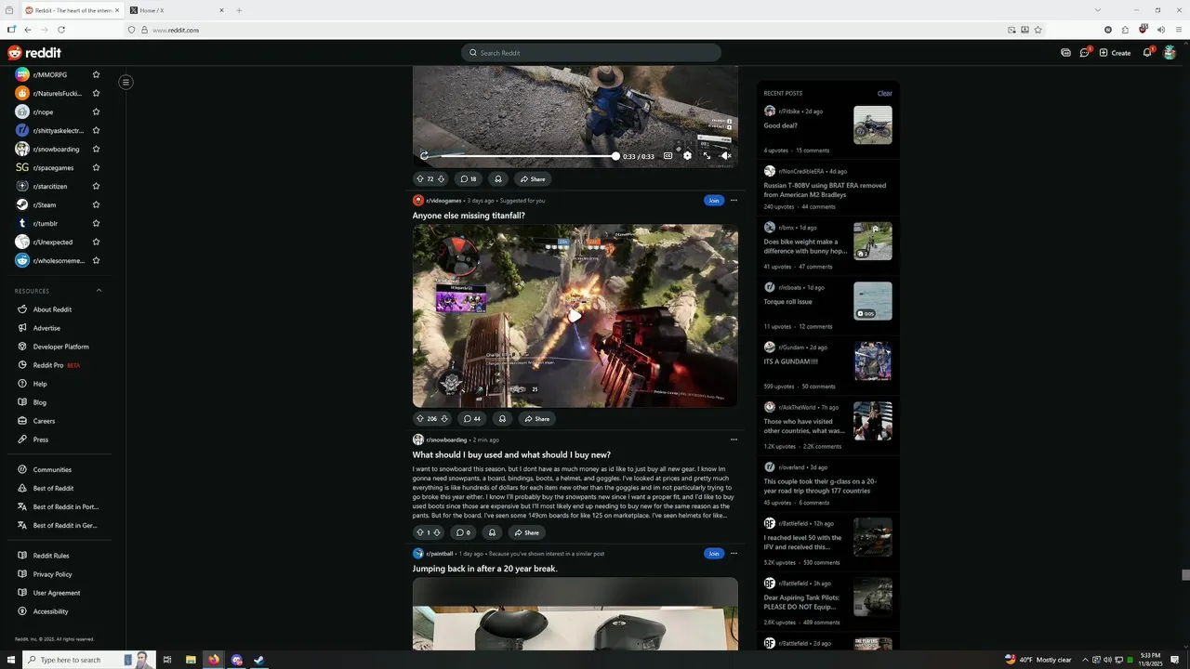1190x669 pixels.
Task: Click the video progress slider handle
Action: pyautogui.click(x=615, y=156)
